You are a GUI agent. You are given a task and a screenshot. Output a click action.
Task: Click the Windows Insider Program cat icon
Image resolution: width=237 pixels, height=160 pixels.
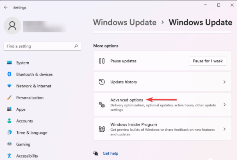click(102, 129)
